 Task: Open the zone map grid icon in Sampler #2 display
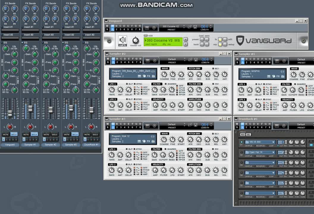[x=139, y=76]
